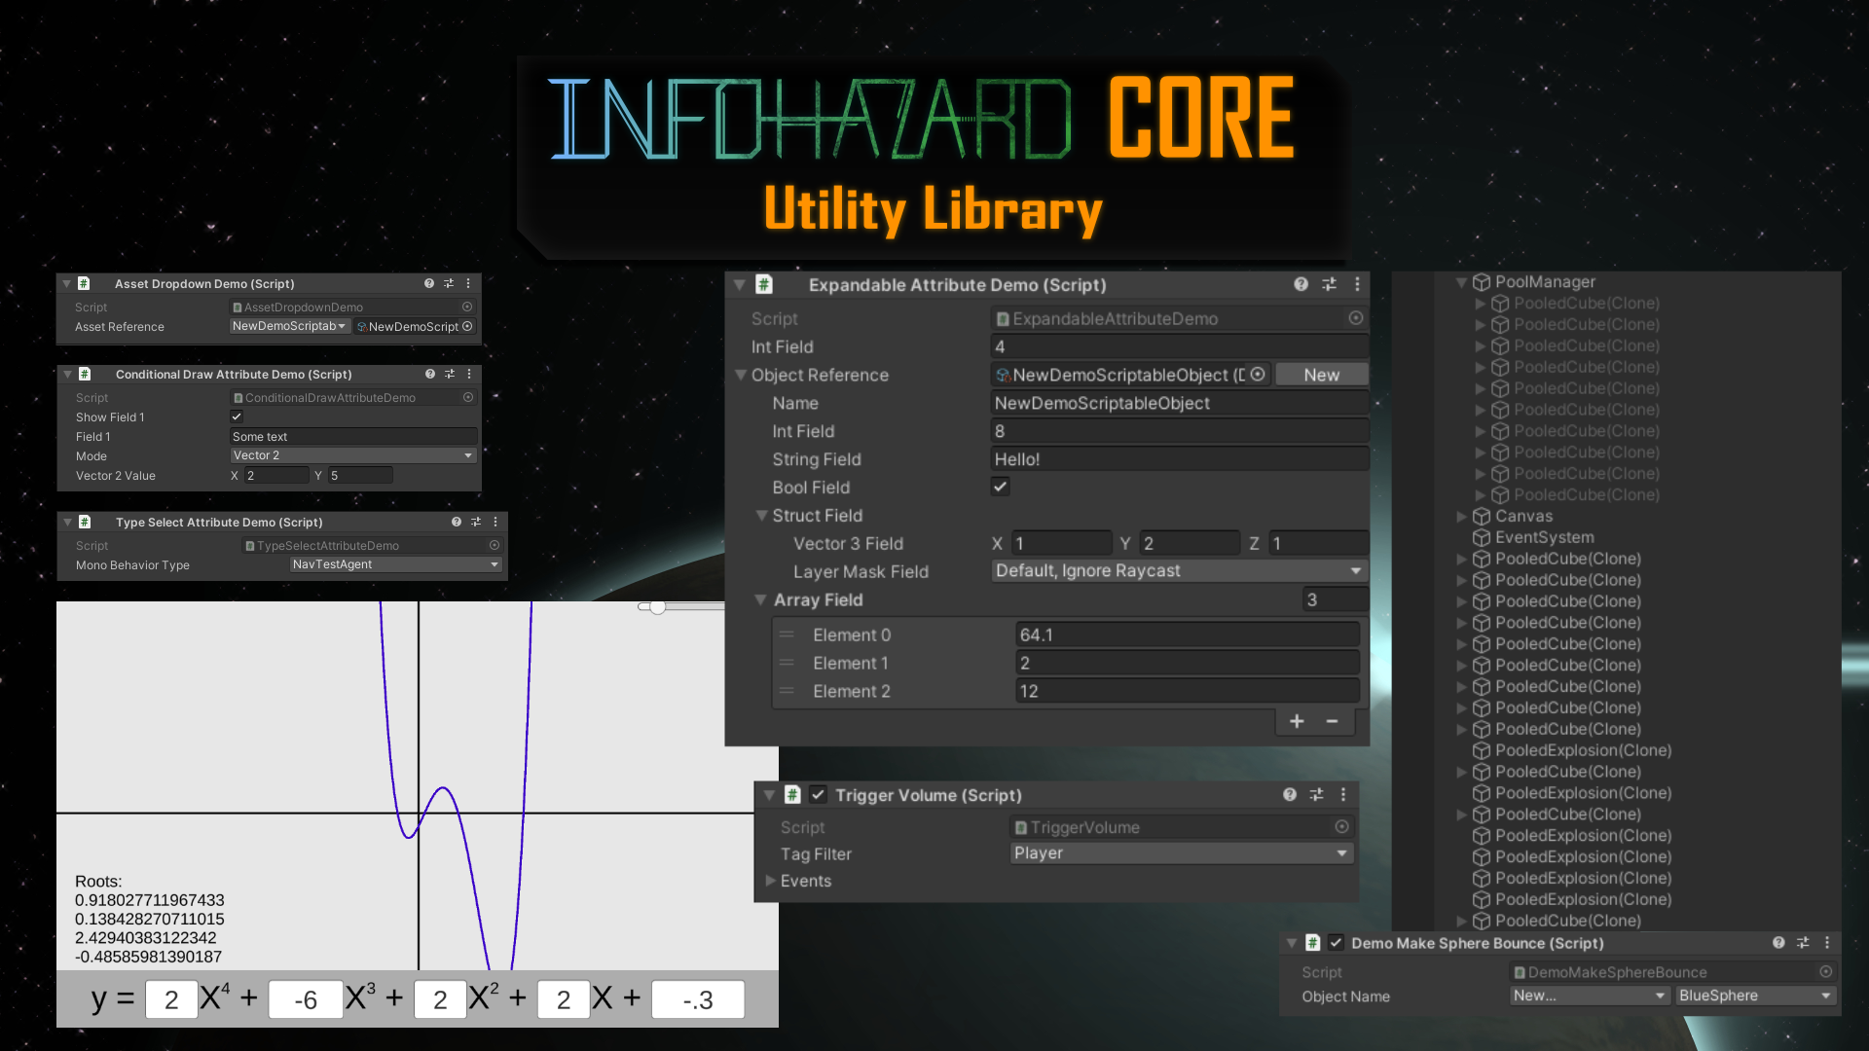Open kebab menu of Conditional Draw Attribute Demo
The image size is (1869, 1051).
click(469, 374)
